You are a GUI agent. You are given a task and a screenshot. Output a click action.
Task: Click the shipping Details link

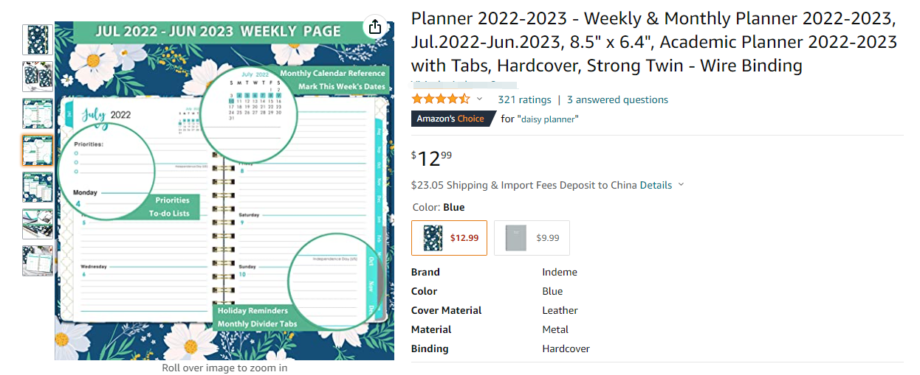[x=656, y=186]
